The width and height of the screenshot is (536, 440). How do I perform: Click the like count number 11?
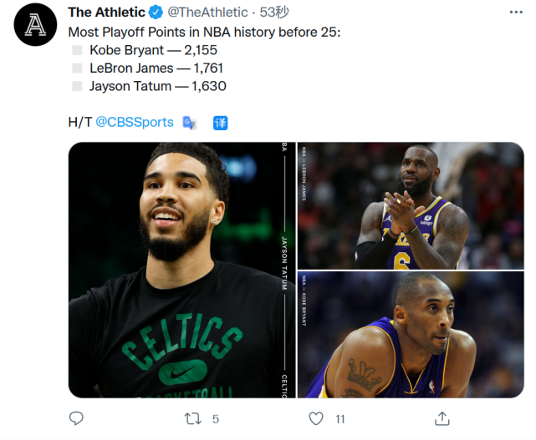(340, 419)
